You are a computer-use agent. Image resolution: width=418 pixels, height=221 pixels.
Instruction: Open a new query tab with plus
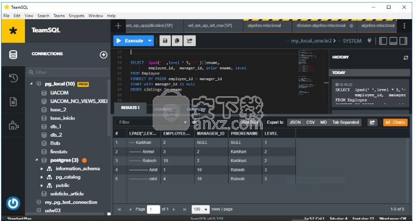[x=118, y=26]
